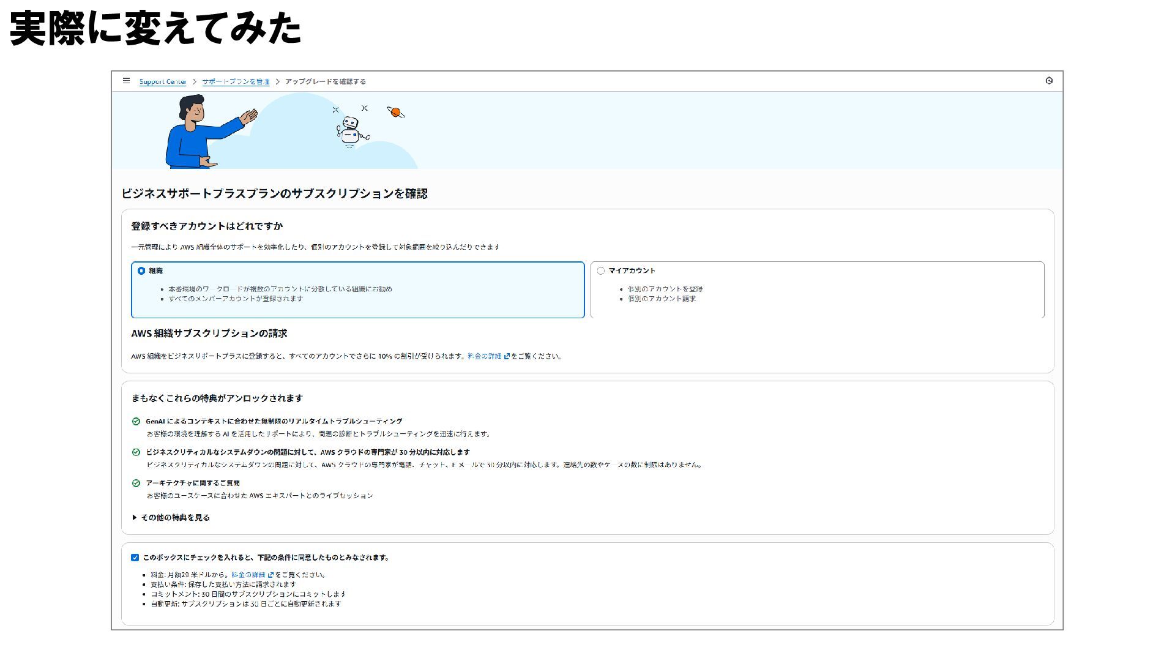Click the green checkmark beside GenAI benefit

pos(136,422)
